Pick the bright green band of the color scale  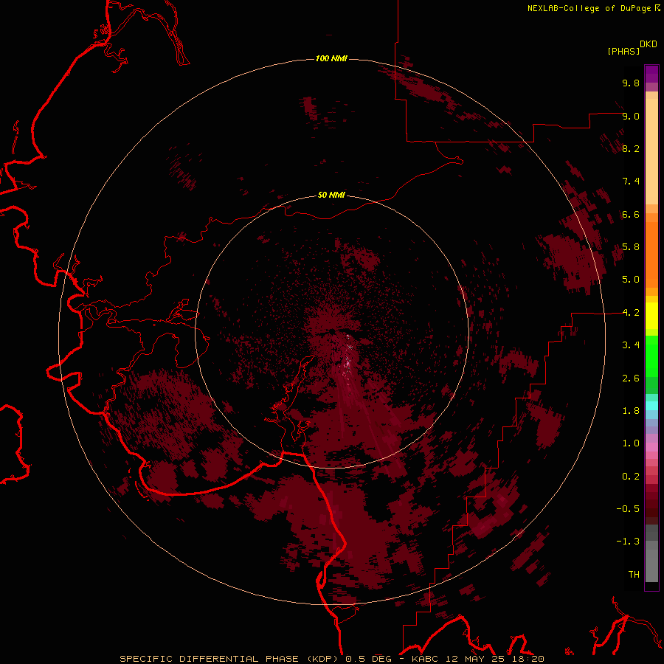coord(651,356)
